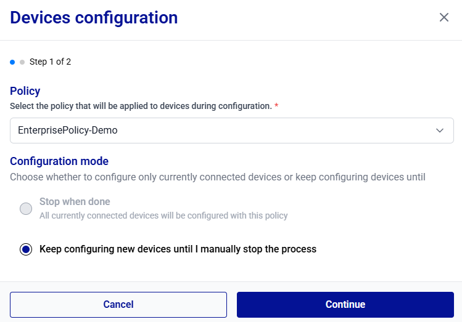Select the "Stop when done" radio button
This screenshot has height=322, width=462.
[x=26, y=209]
